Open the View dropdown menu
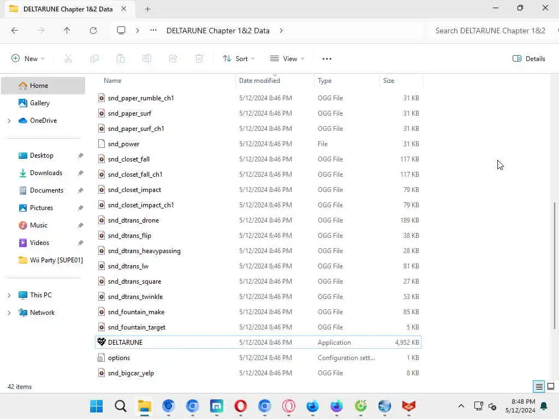 (287, 59)
